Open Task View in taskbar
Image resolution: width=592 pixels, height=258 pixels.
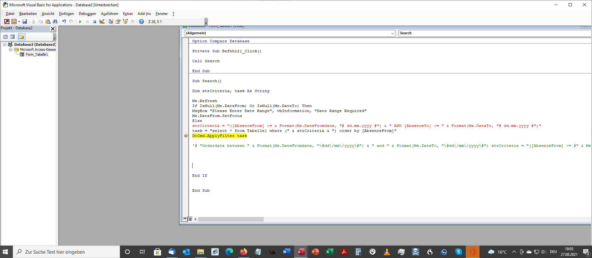point(142,252)
